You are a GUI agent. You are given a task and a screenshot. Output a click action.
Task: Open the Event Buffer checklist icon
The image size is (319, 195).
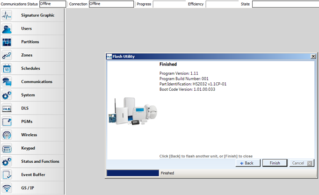7,175
